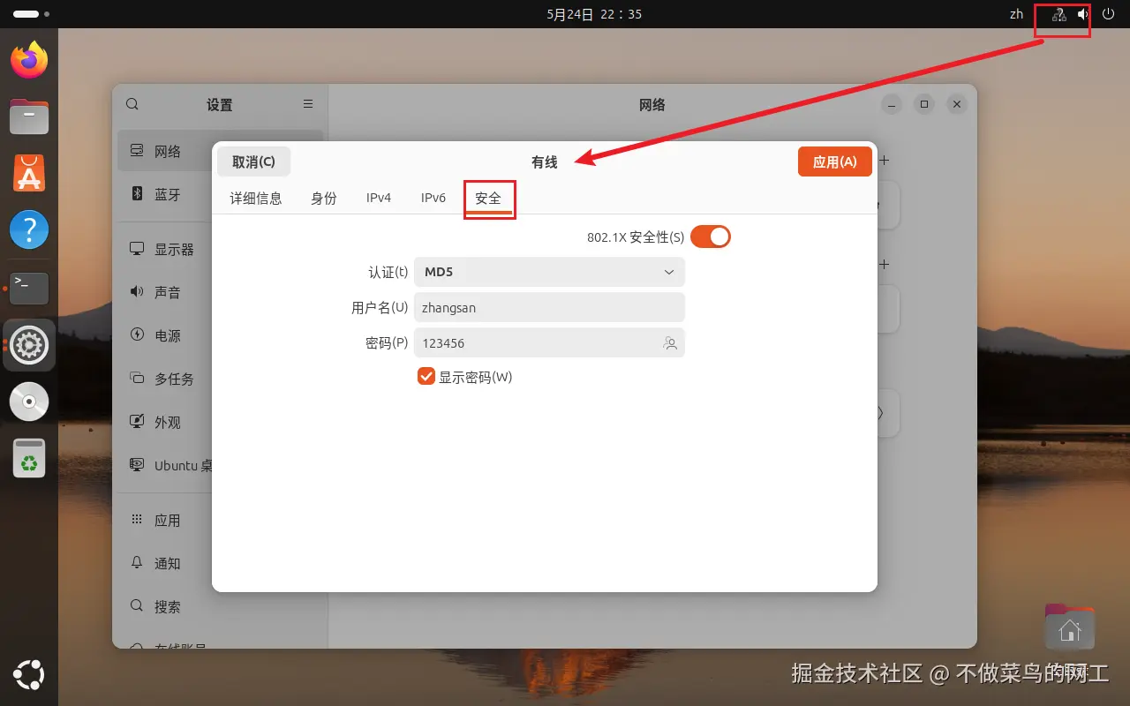
Task: Open Sound settings in sidebar
Action: click(164, 292)
